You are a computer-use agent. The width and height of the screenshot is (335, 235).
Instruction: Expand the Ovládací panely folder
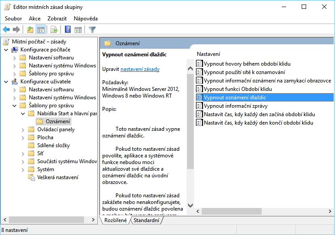coord(23,129)
